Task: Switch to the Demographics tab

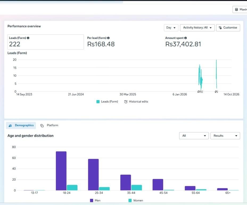Action: coord(21,125)
